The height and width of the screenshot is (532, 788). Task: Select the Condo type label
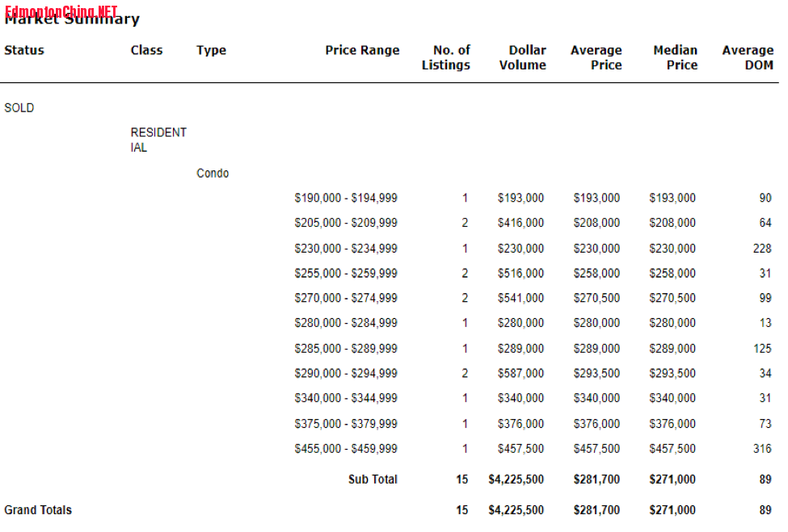coord(213,174)
